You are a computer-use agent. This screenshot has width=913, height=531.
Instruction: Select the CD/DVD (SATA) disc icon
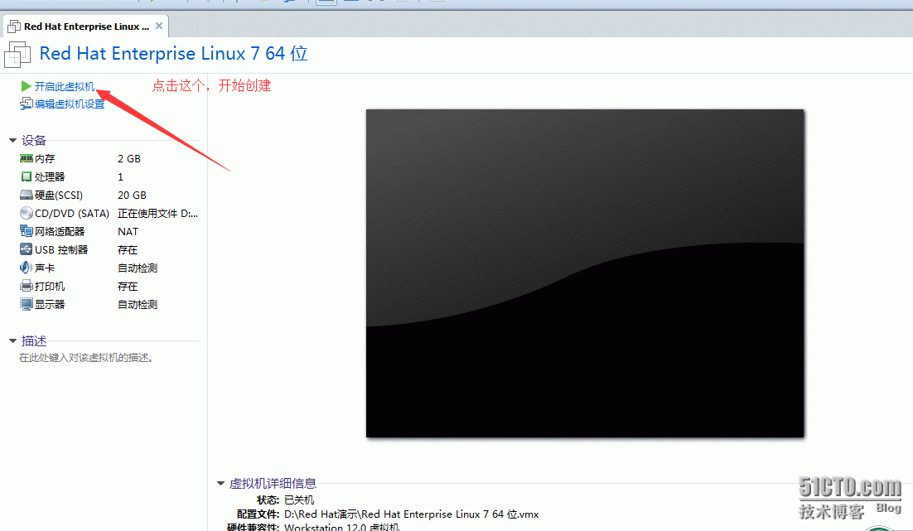tap(27, 213)
